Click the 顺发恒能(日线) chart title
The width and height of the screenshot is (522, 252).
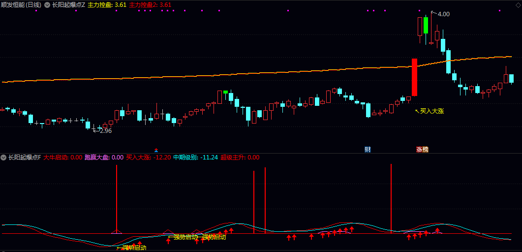pos(21,5)
